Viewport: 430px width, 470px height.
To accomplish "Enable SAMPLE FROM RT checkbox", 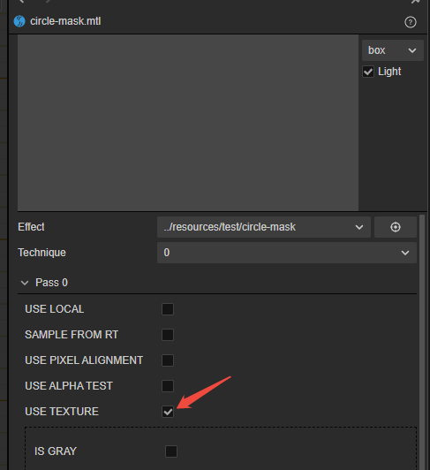I will click(x=168, y=335).
